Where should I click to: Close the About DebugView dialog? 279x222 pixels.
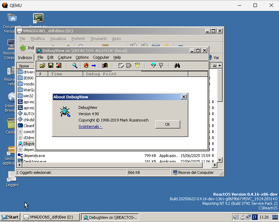click(184, 97)
